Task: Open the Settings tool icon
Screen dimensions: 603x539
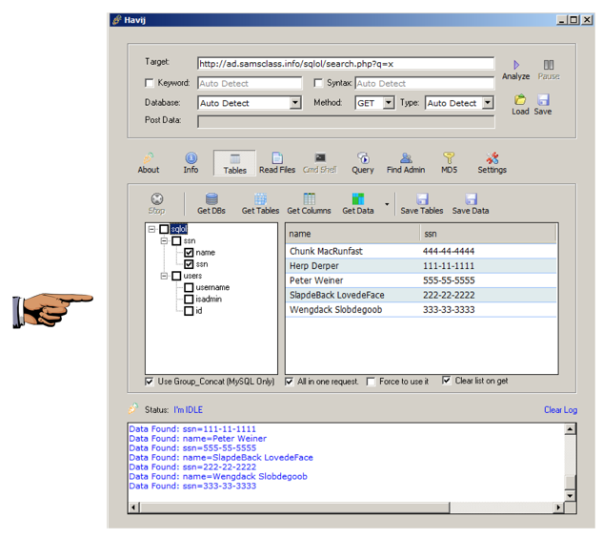Action: pyautogui.click(x=492, y=158)
